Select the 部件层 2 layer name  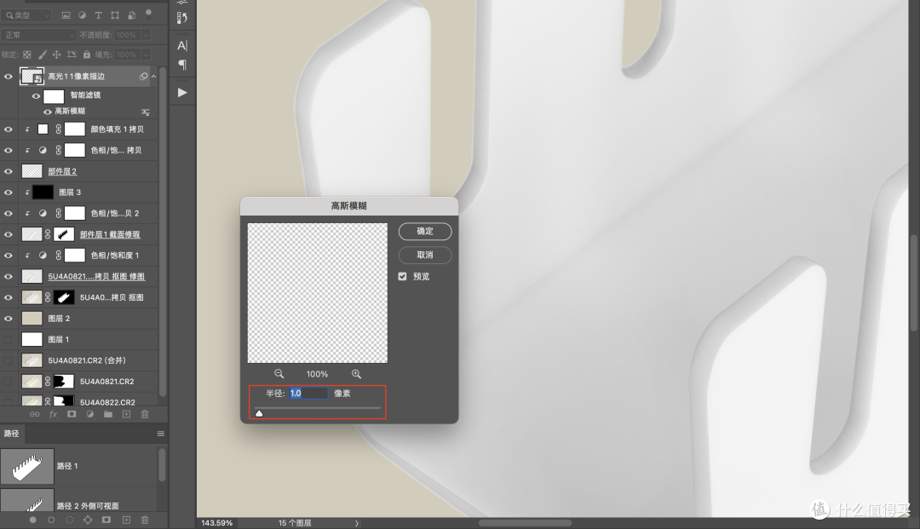point(62,171)
